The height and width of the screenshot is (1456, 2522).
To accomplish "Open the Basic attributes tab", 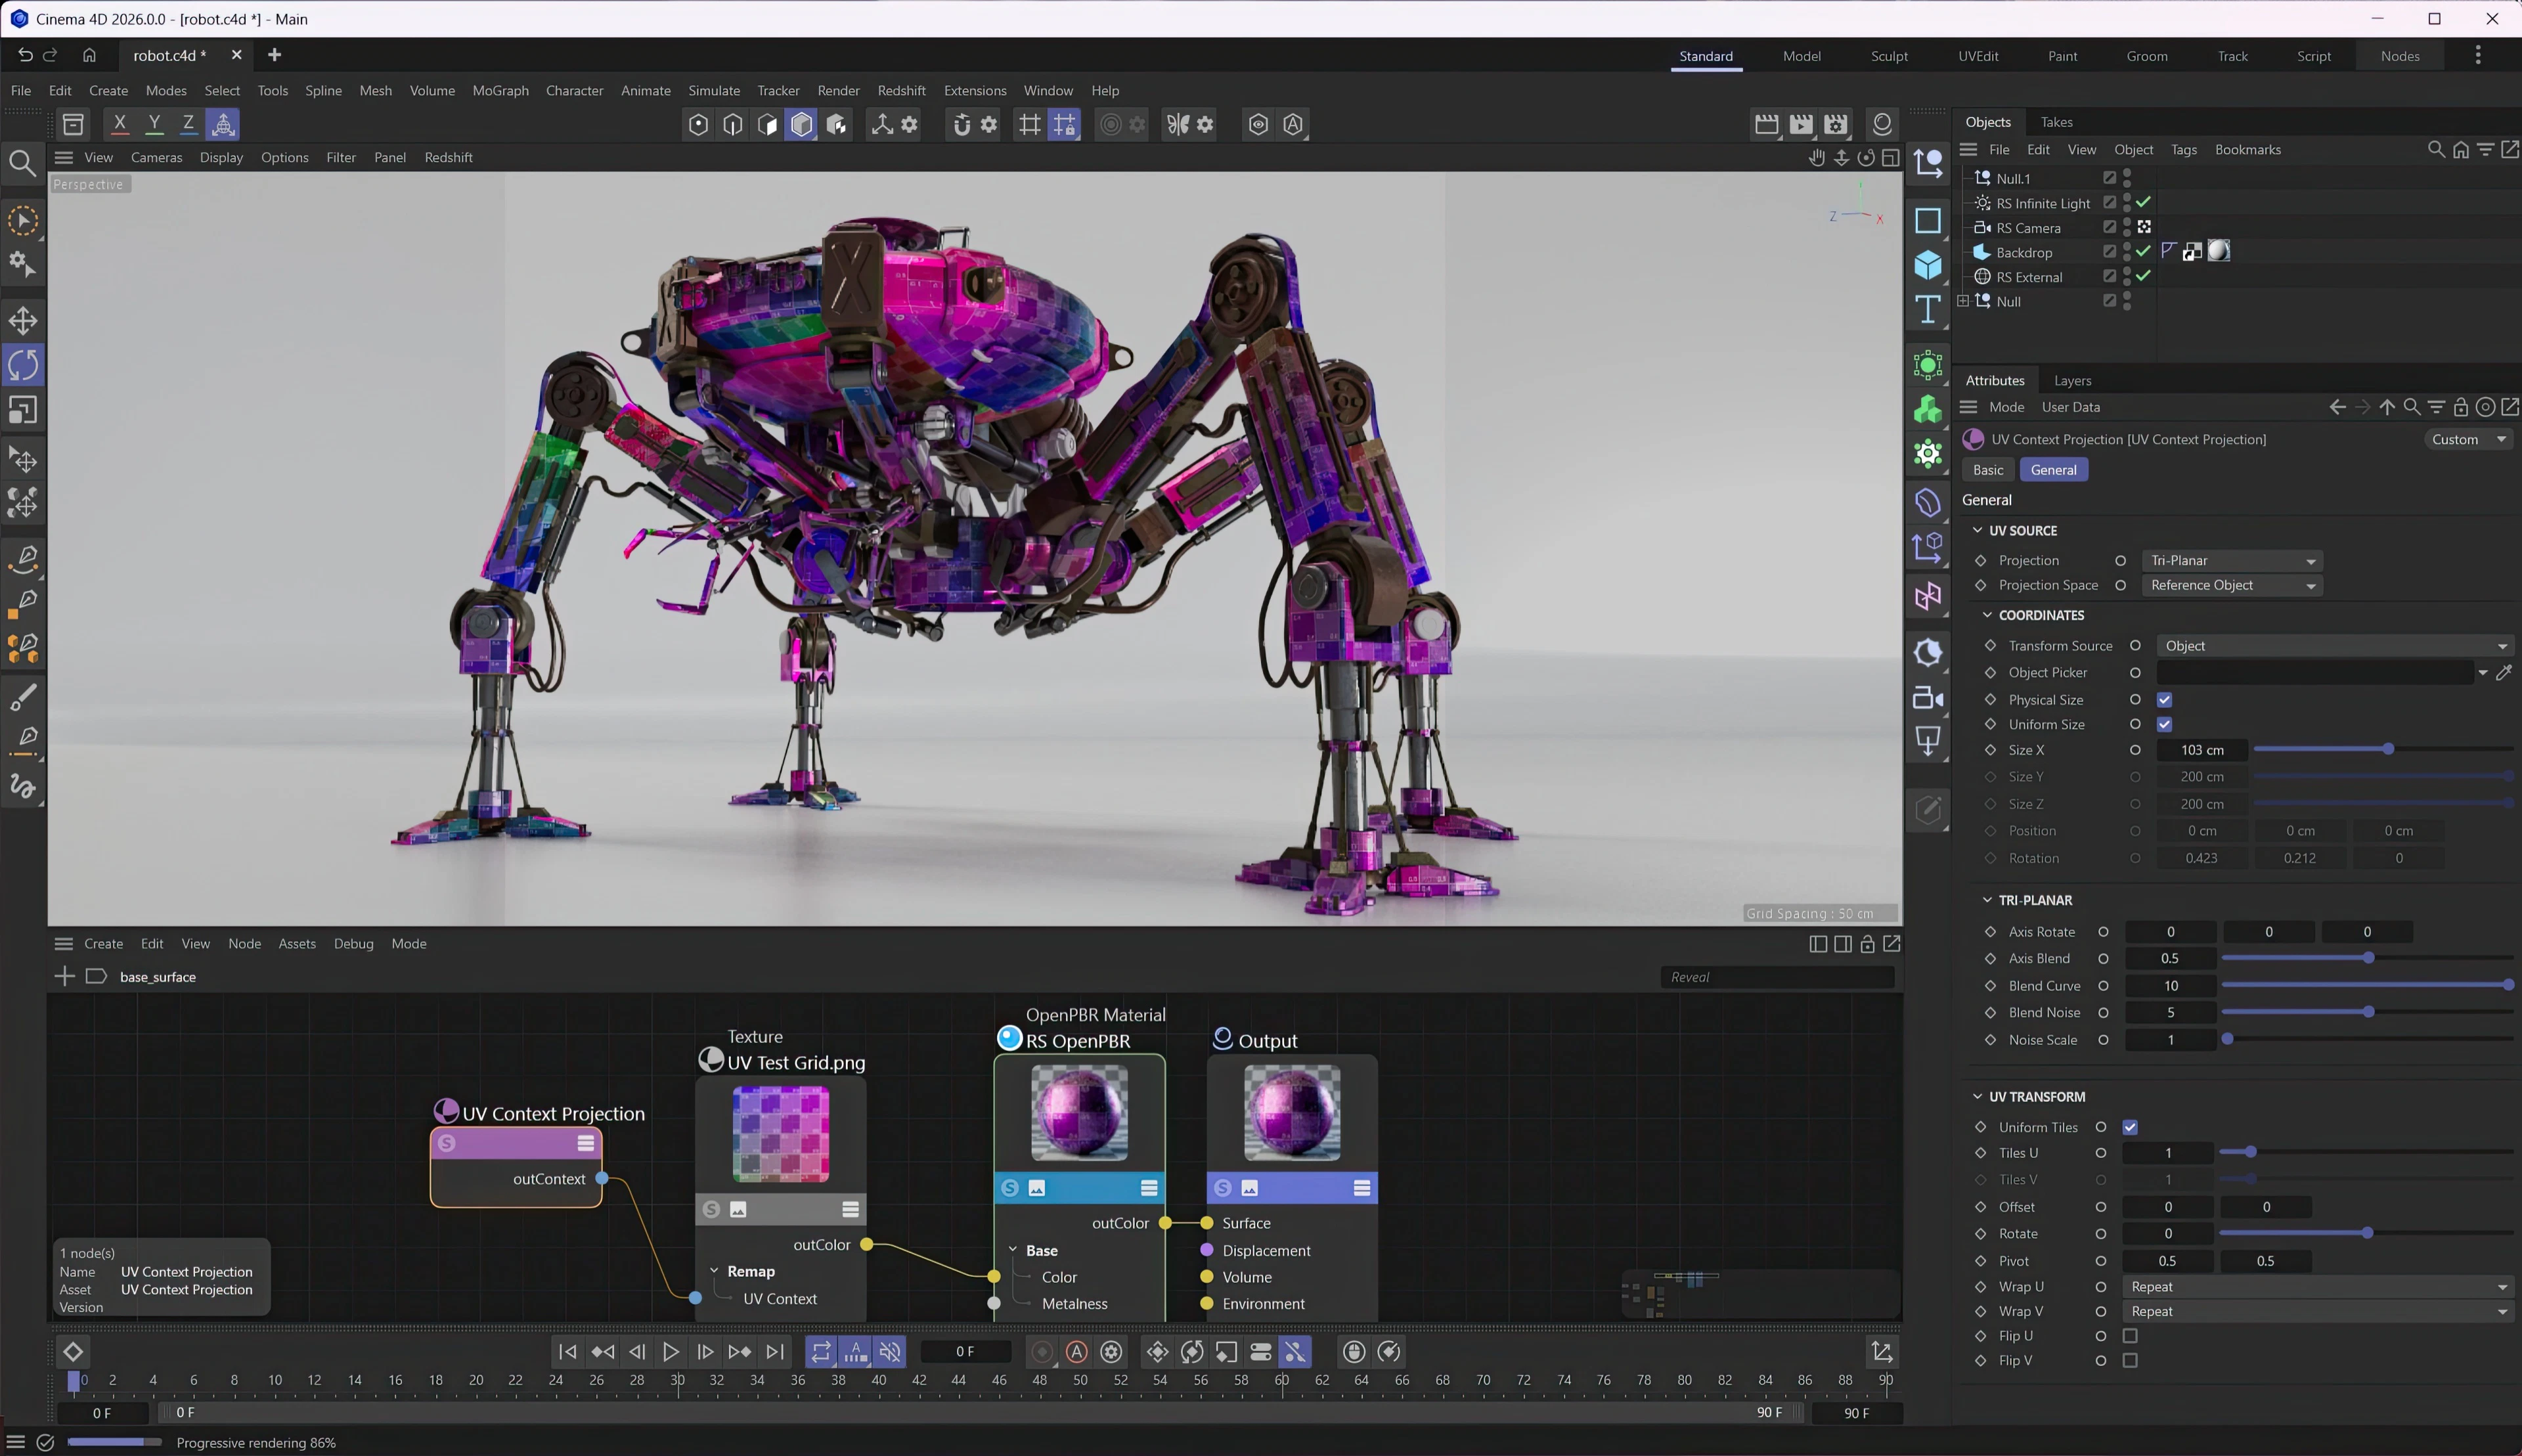I will (1987, 470).
